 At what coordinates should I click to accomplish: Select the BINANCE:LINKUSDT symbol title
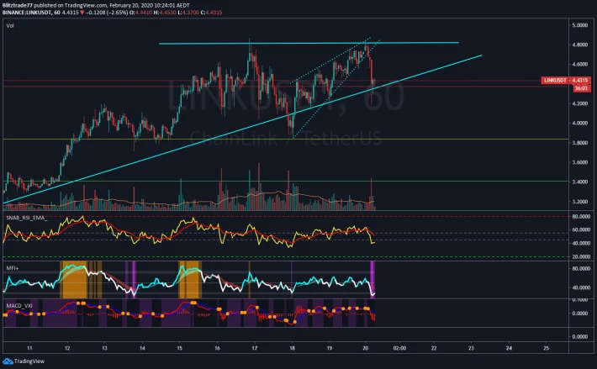(x=27, y=13)
